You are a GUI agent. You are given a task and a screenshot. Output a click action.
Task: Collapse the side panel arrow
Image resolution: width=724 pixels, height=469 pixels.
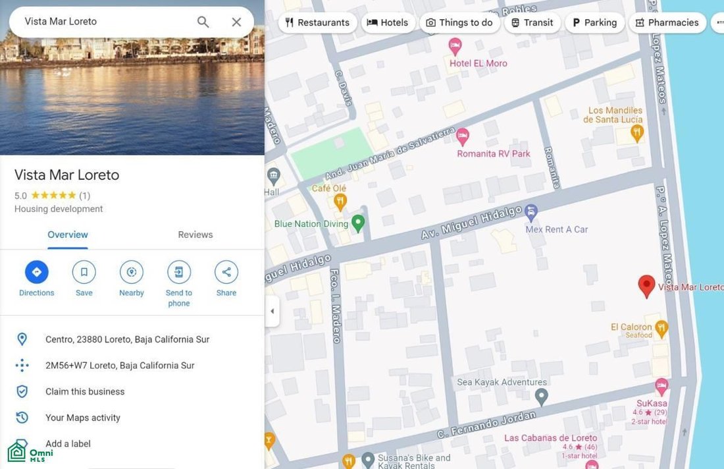pyautogui.click(x=272, y=311)
